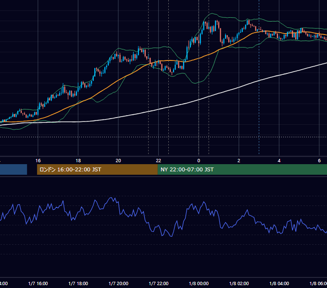Viewport: 327px width, 288px height.
Task: Click the 0 hour label on price chart axis
Action: (x=199, y=161)
